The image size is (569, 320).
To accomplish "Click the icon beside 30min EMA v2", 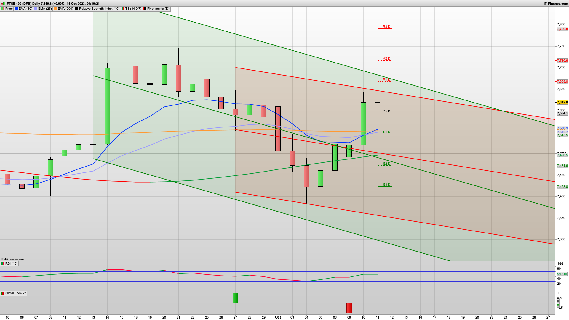I will 3,293.
